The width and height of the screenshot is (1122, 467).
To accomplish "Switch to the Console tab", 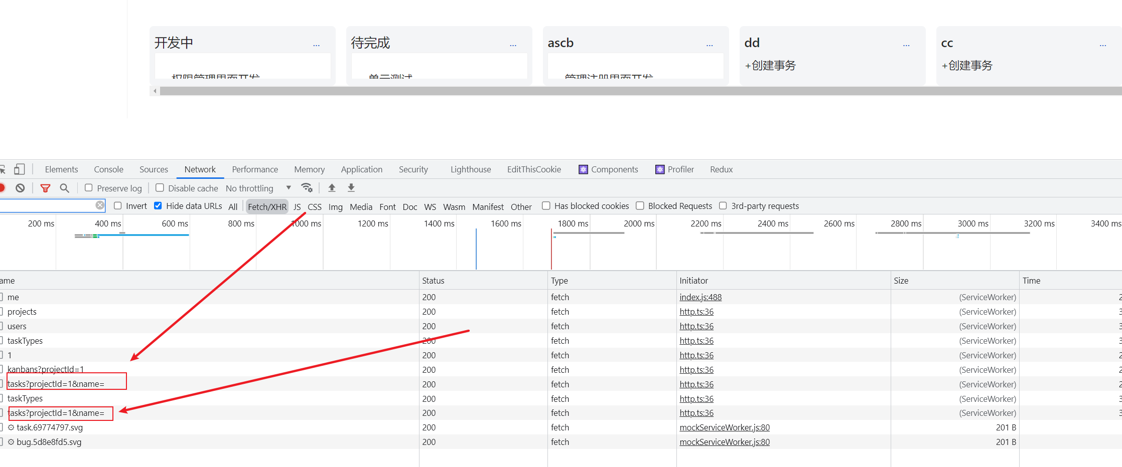I will 108,169.
